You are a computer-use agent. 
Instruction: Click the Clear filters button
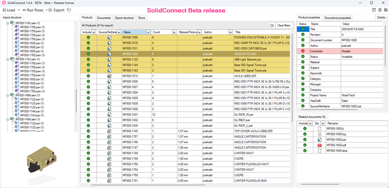[x=284, y=25]
